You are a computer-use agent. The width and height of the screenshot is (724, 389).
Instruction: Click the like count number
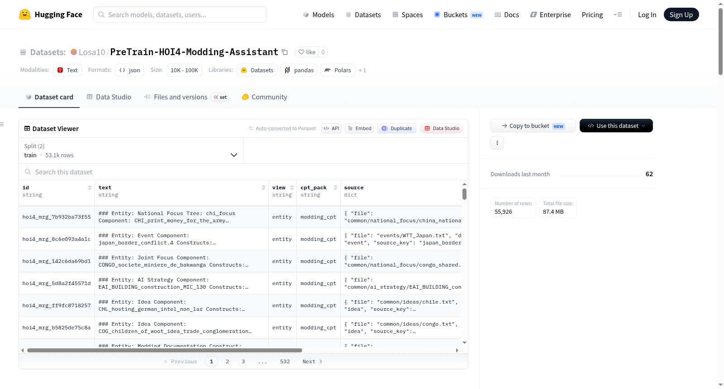[323, 52]
